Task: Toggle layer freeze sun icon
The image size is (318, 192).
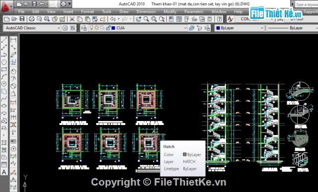Action: (x=96, y=28)
